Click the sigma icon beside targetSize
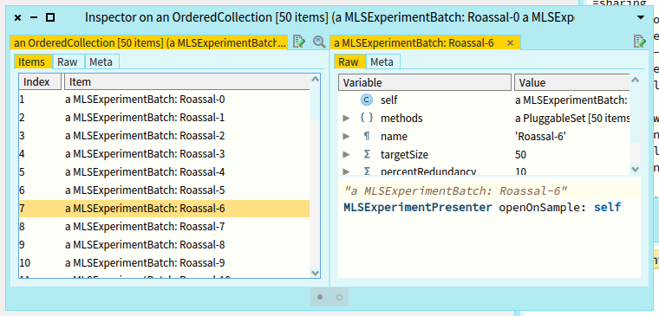This screenshot has height=316, width=659. 367,154
